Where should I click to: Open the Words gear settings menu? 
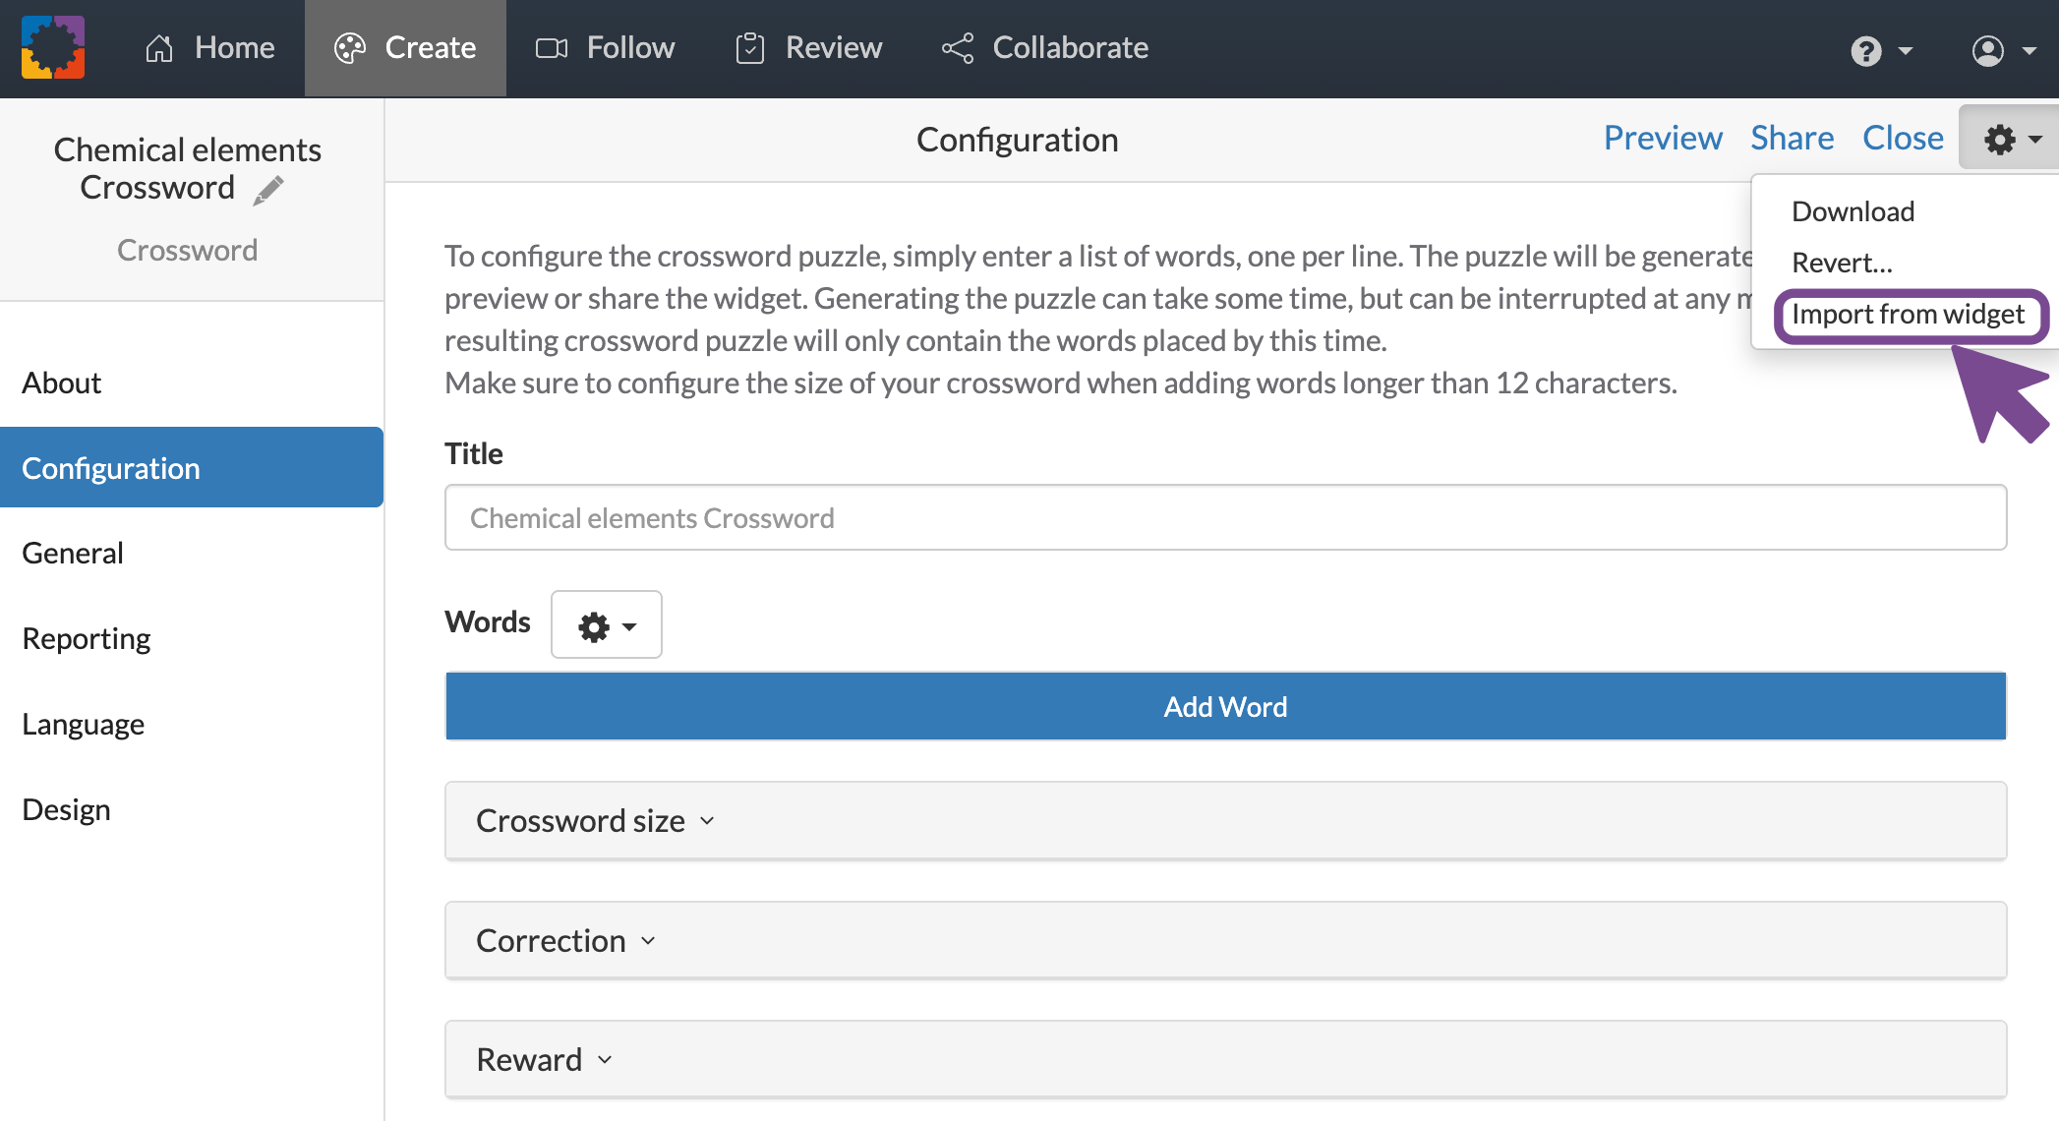606,624
